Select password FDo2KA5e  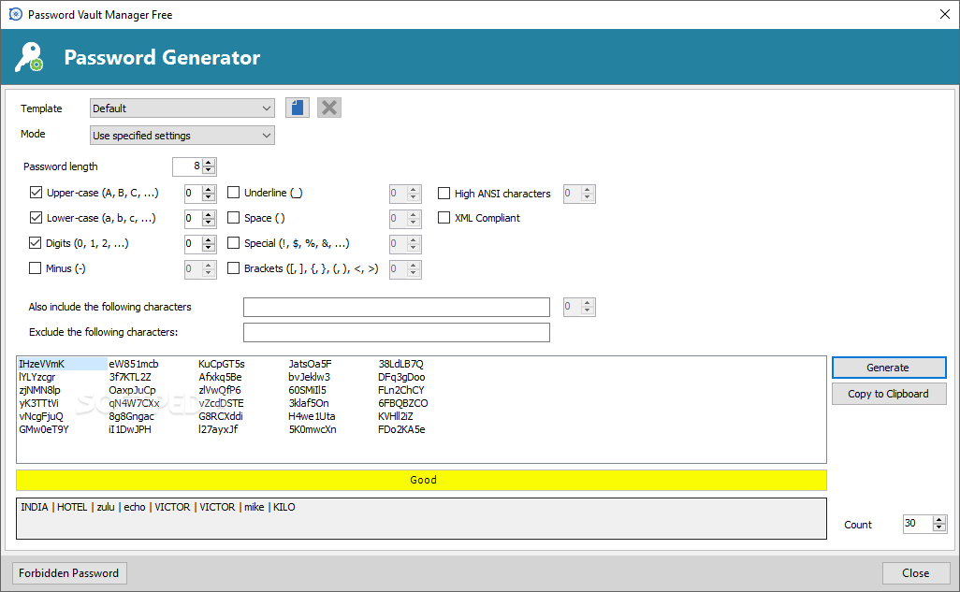click(401, 429)
